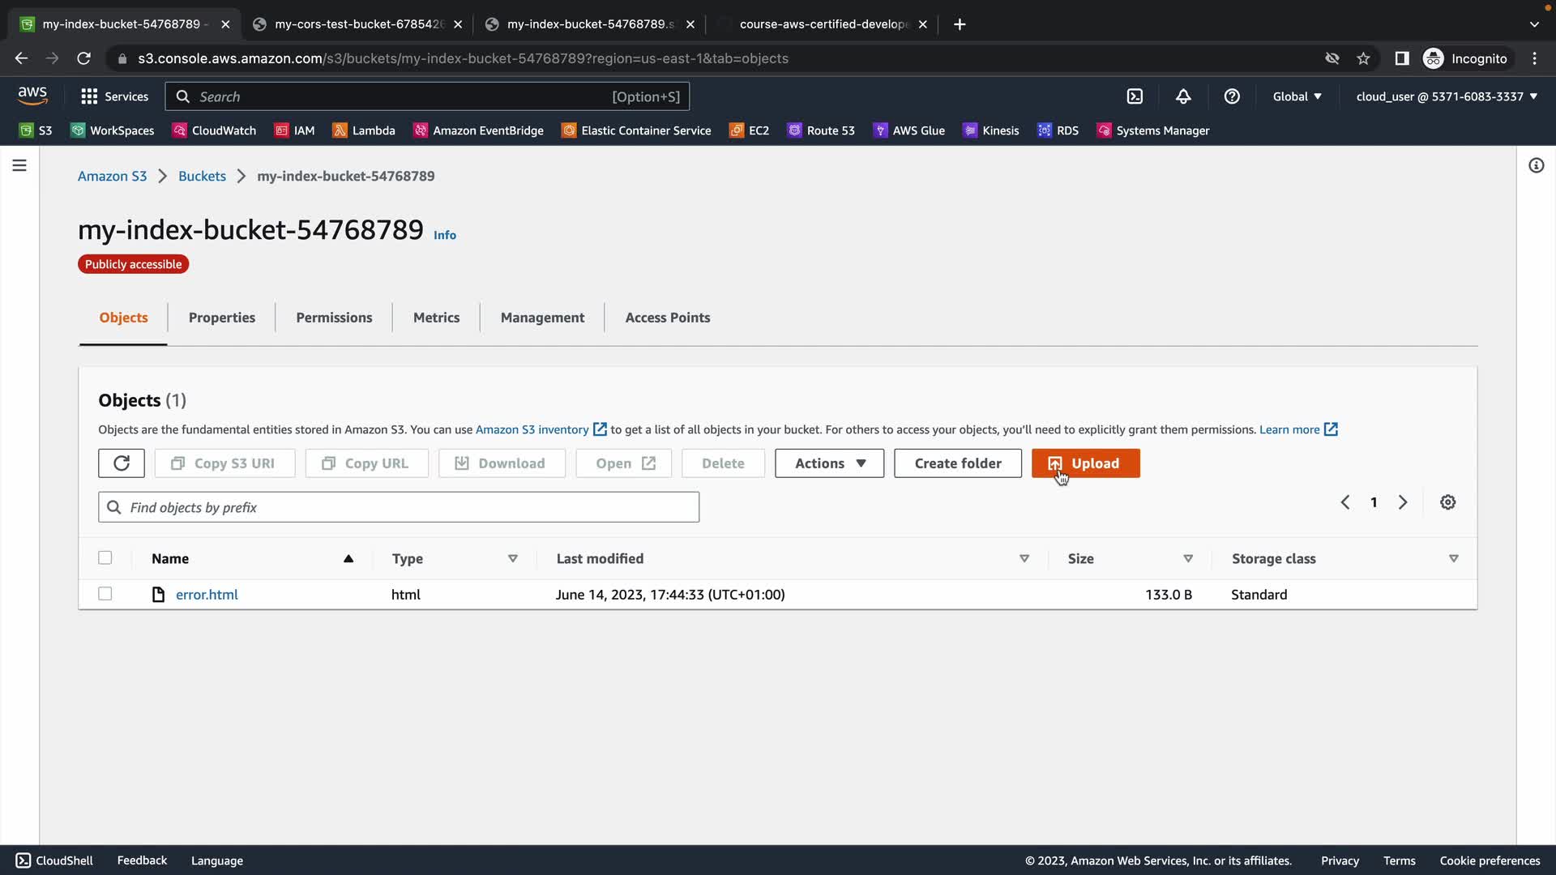Image resolution: width=1556 pixels, height=875 pixels.
Task: Open the notifications bell icon
Action: click(x=1183, y=96)
